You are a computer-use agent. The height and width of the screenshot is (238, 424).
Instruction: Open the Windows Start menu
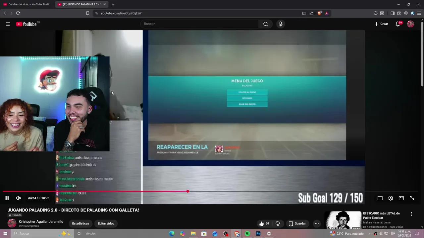(5, 234)
